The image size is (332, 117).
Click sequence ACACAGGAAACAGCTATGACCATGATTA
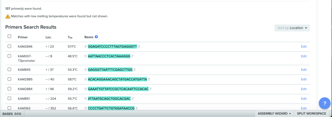click(x=117, y=79)
